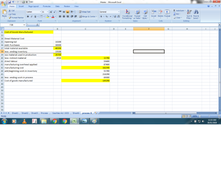Shrink font size icon
This screenshot has width=221, height=187.
[x=54, y=12]
